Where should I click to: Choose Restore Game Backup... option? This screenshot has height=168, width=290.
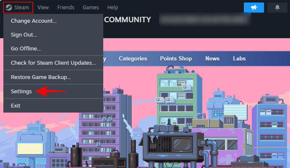[53, 77]
